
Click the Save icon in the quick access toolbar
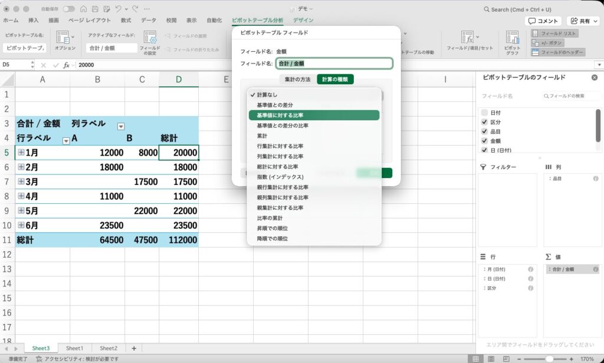(x=95, y=9)
